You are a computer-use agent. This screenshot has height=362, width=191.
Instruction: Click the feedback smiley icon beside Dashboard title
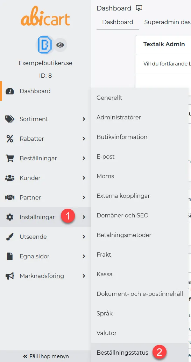pos(139,8)
